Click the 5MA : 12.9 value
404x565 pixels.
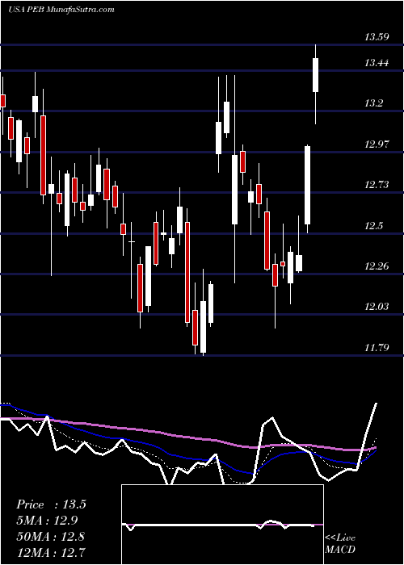(x=47, y=520)
